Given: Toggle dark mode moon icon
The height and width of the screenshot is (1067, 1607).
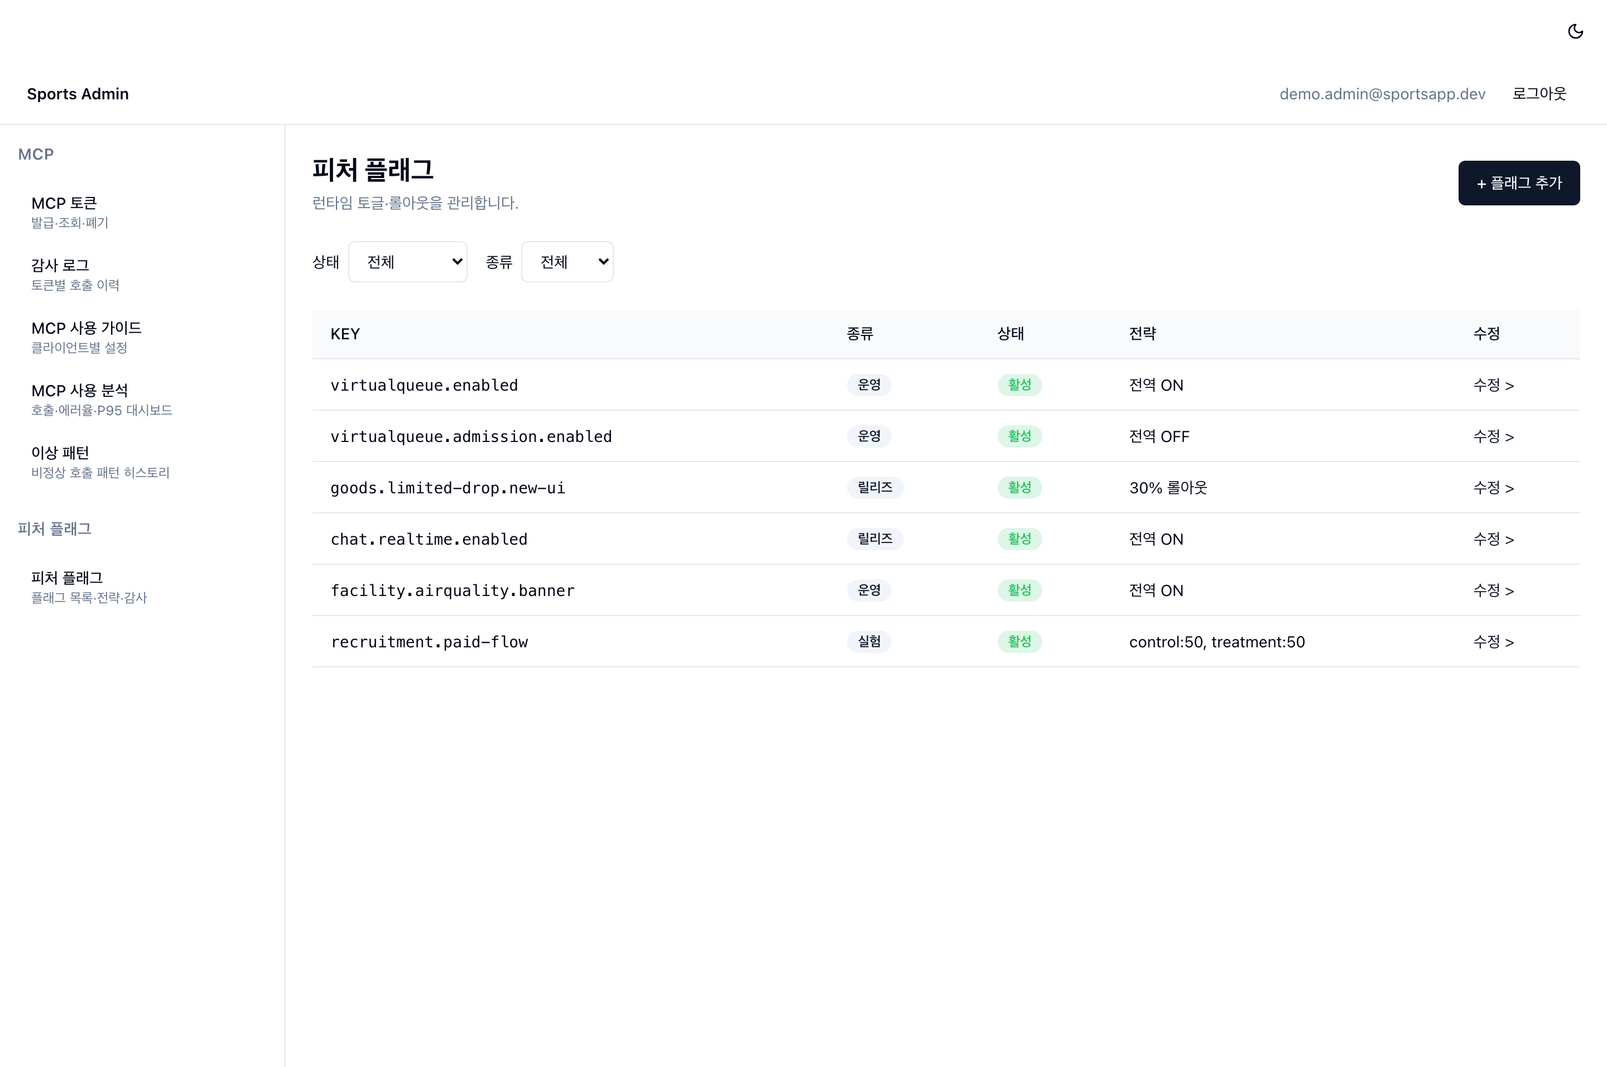Looking at the screenshot, I should click(1575, 31).
